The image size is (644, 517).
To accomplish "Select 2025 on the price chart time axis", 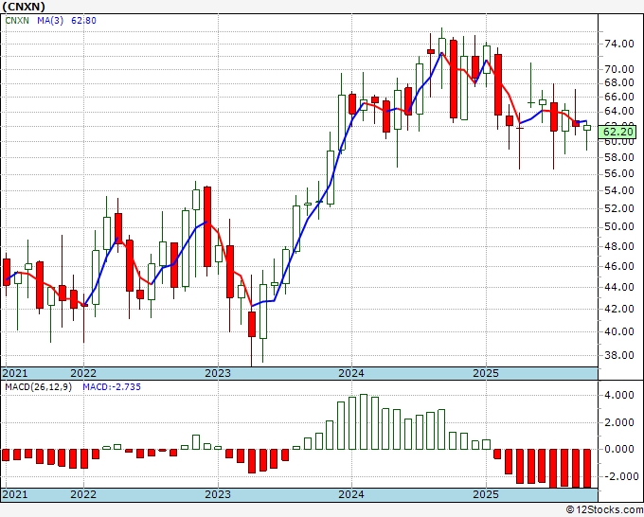I will [x=485, y=373].
